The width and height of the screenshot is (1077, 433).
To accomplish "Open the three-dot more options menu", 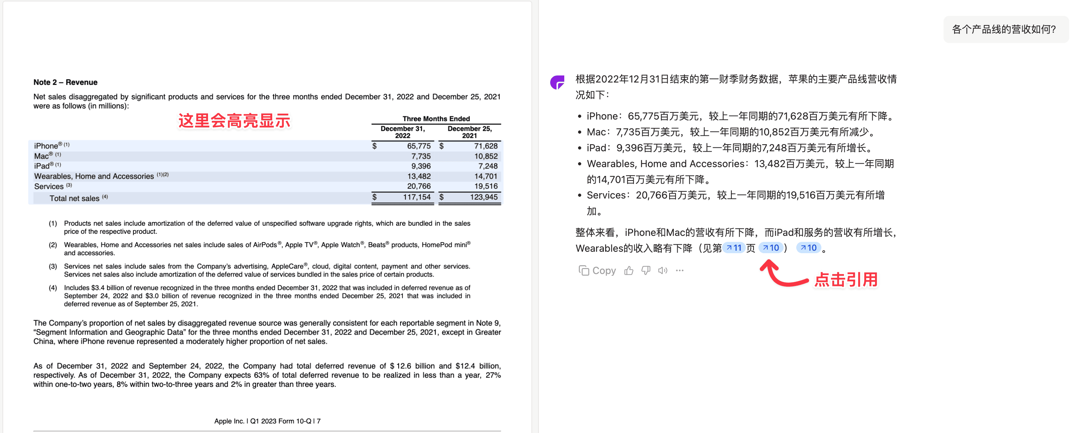I will click(679, 270).
